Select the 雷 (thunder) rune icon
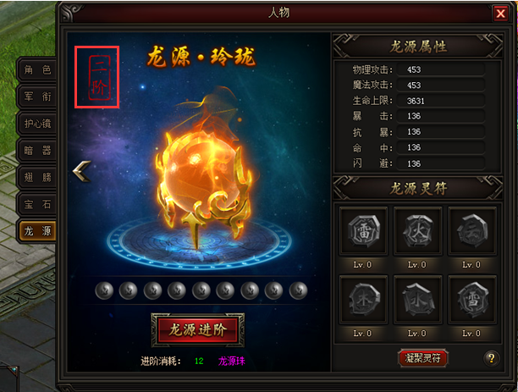This screenshot has width=518, height=392. 363,231
